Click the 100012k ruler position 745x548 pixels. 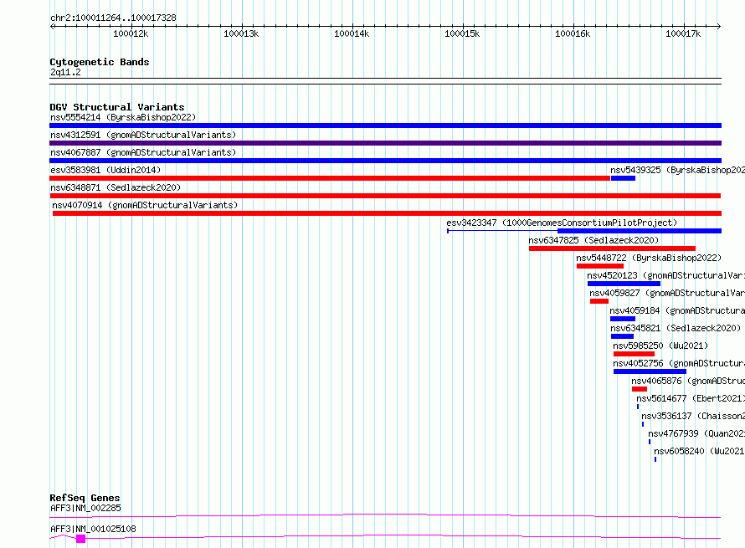click(x=131, y=33)
